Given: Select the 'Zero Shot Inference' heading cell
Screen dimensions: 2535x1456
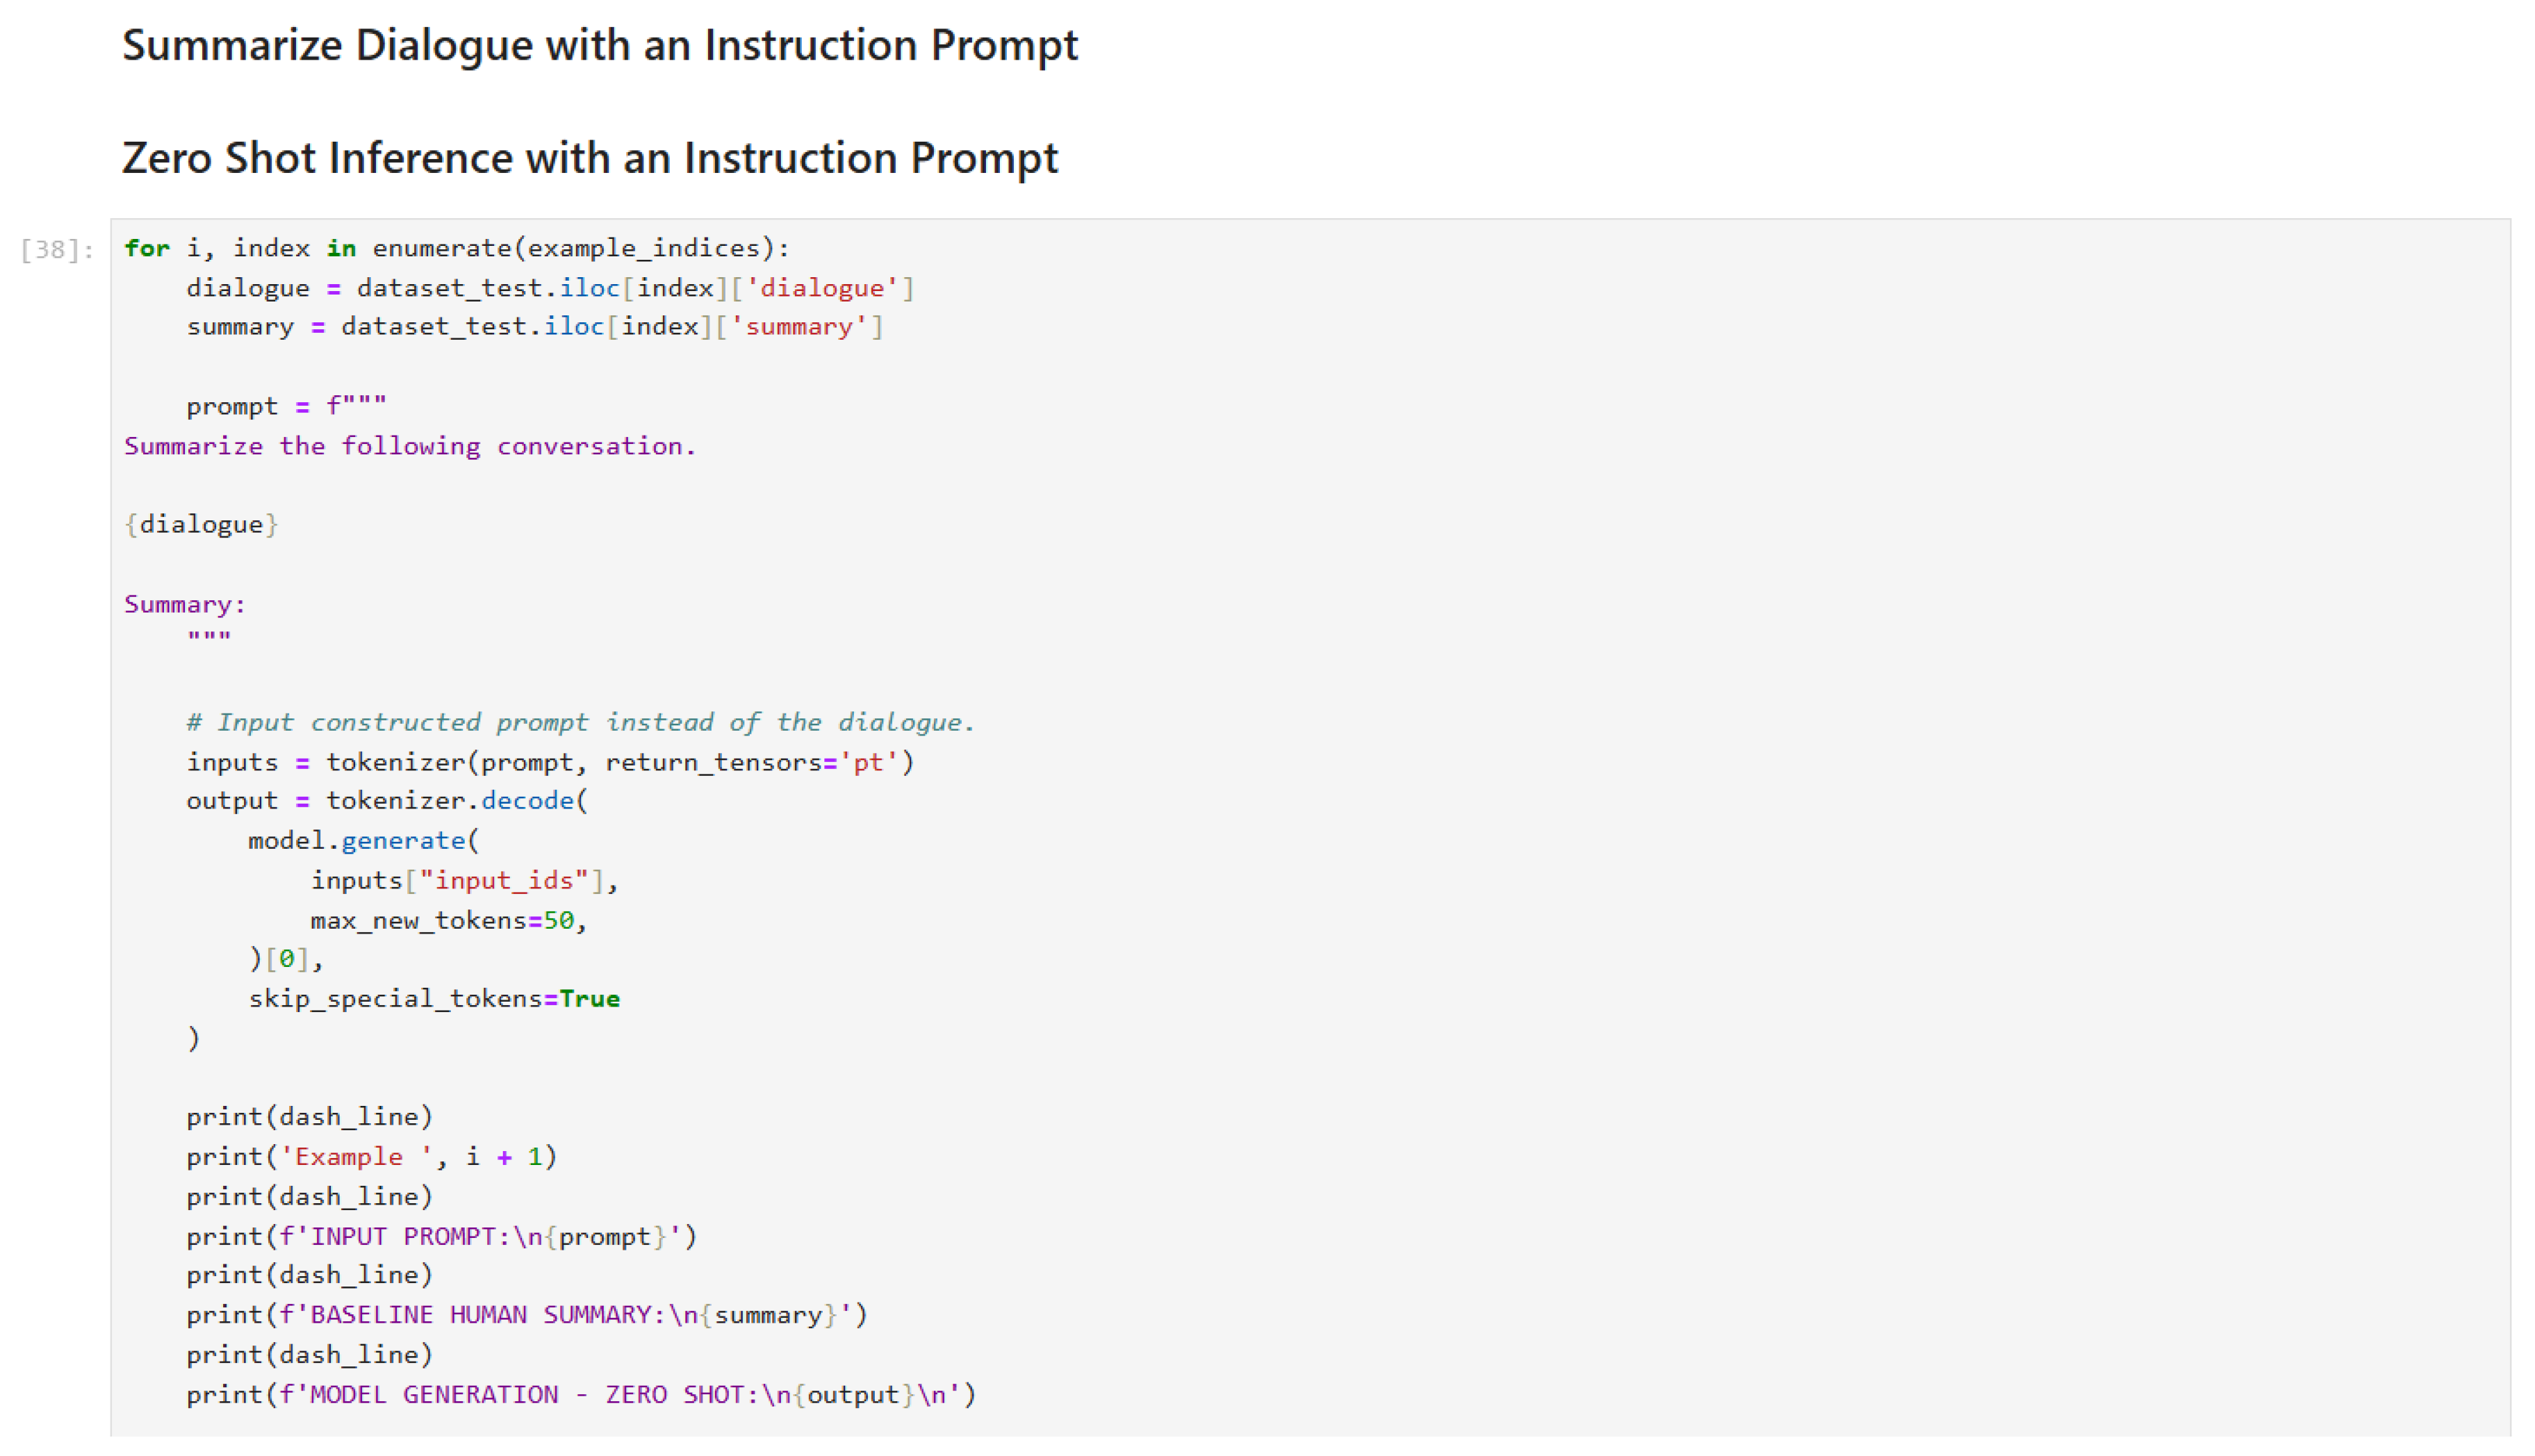Looking at the screenshot, I should 589,159.
